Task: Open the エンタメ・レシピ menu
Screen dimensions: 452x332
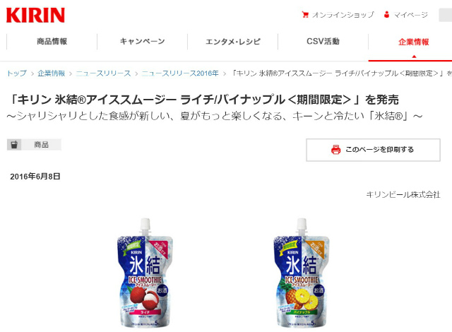Action: coord(233,42)
